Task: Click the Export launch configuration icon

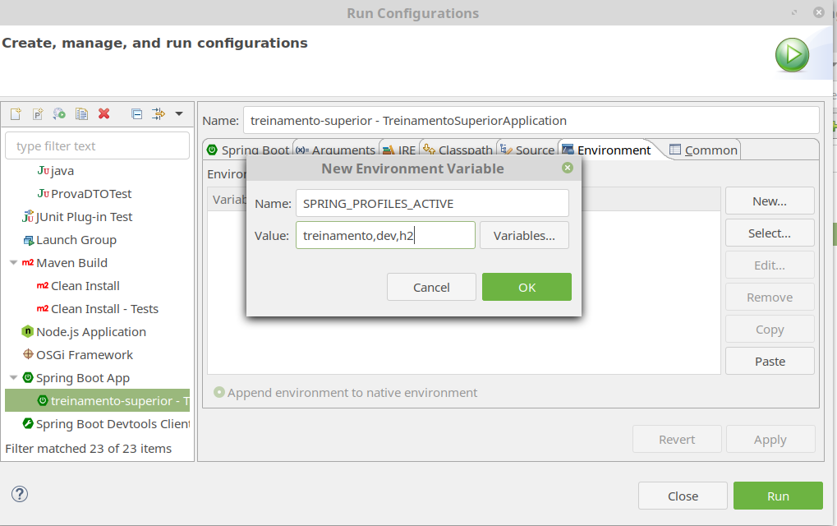Action: pyautogui.click(x=59, y=114)
